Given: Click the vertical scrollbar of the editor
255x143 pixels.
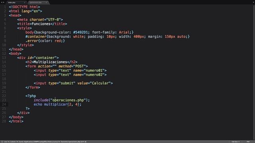Looking at the screenshot, I should click(x=254, y=72).
